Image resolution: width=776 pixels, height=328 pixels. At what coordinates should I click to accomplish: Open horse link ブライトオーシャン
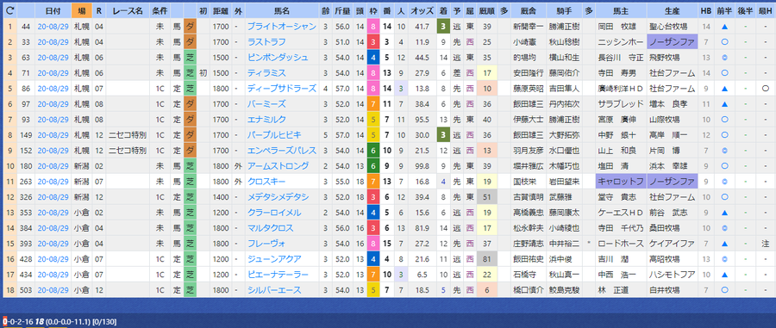pyautogui.click(x=281, y=26)
